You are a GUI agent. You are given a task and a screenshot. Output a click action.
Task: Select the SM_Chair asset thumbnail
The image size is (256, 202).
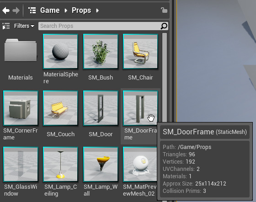pyautogui.click(x=140, y=51)
